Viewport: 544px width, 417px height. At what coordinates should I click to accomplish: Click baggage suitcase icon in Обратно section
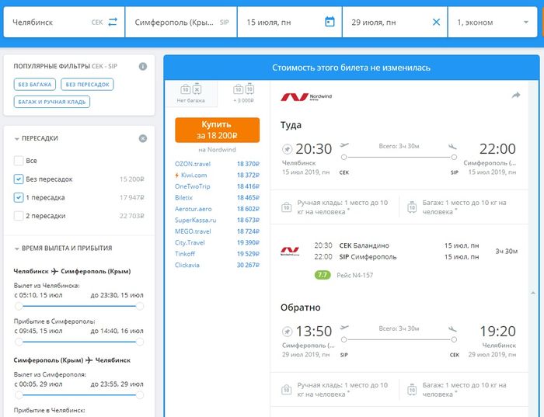click(412, 389)
